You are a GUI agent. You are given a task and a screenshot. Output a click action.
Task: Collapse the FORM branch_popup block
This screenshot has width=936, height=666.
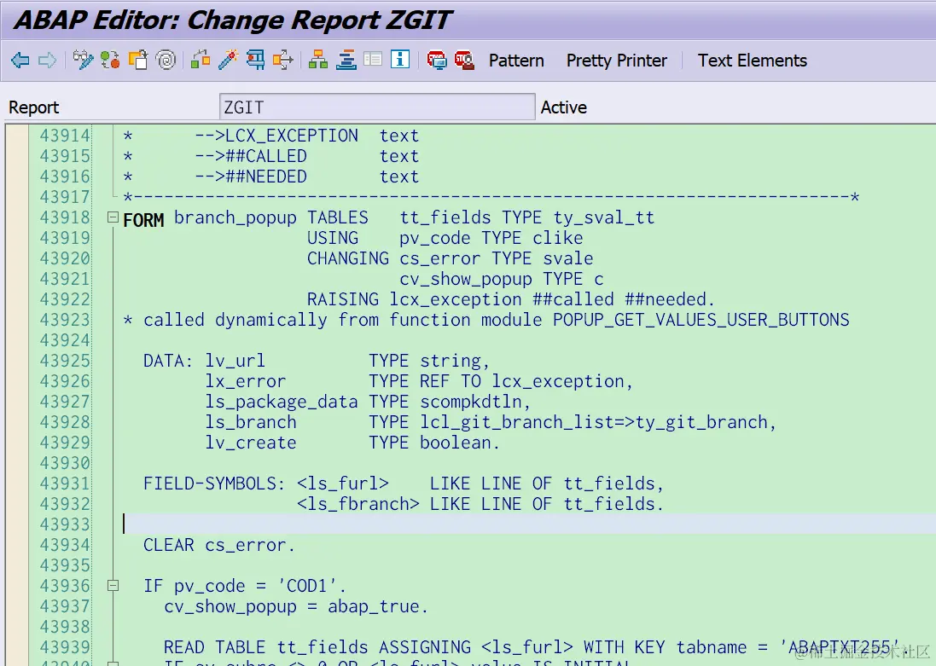tap(113, 217)
